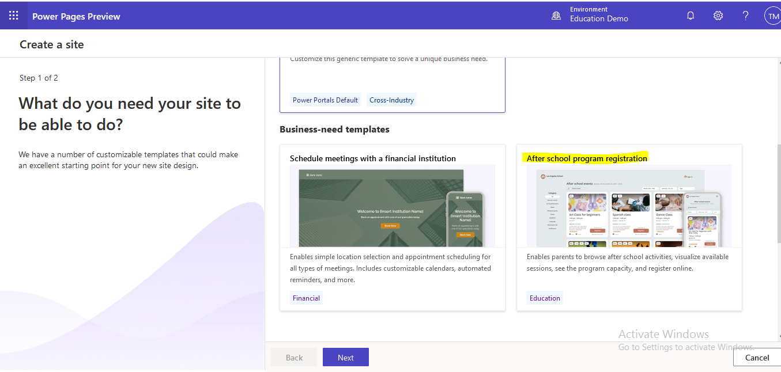Image resolution: width=781 pixels, height=372 pixels.
Task: Click the Power Portals Default tag
Action: (x=325, y=100)
